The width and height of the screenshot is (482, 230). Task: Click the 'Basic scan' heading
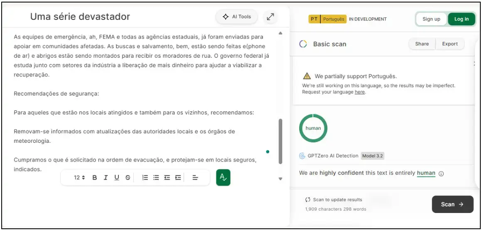point(330,44)
